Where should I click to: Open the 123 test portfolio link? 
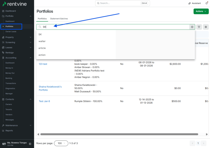tap(43, 64)
